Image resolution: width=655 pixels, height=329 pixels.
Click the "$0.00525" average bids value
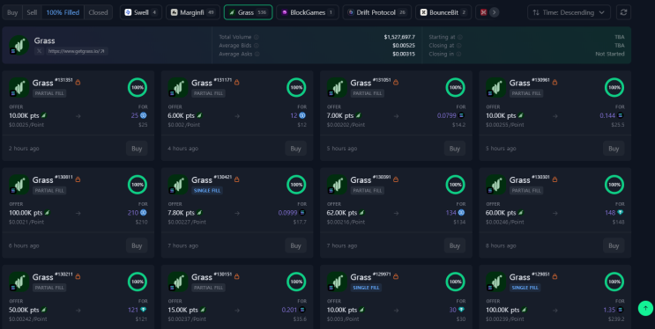click(x=404, y=46)
